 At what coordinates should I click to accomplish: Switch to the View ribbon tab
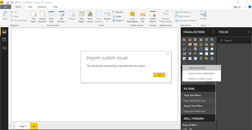tap(30, 7)
